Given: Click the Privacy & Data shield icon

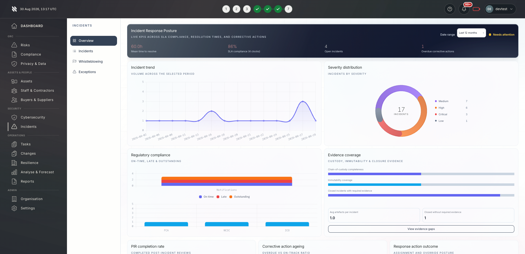Looking at the screenshot, I should pyautogui.click(x=14, y=64).
